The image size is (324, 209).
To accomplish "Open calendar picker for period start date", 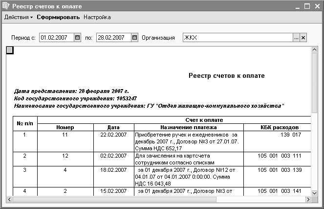I will tap(77, 38).
